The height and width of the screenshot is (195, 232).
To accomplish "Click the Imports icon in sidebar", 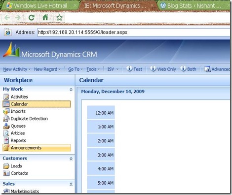I will tap(6, 111).
